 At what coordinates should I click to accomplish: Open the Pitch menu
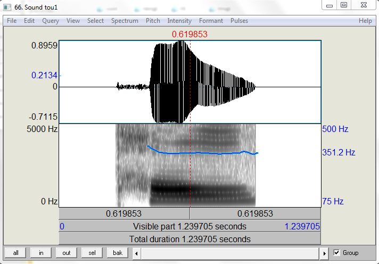[153, 21]
